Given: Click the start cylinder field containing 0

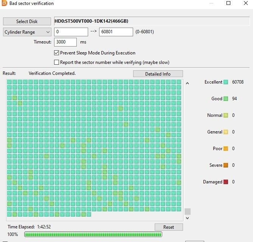Looking at the screenshot, I should [x=71, y=32].
